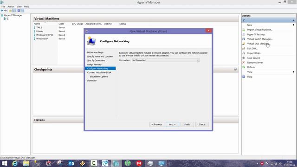Click the red Remove Server icon
Viewport: 297px width, 167px height.
coord(244,63)
